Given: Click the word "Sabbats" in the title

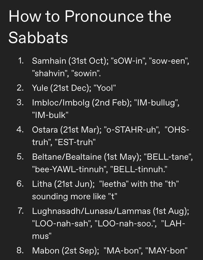Looking at the screenshot, I should (x=38, y=38).
